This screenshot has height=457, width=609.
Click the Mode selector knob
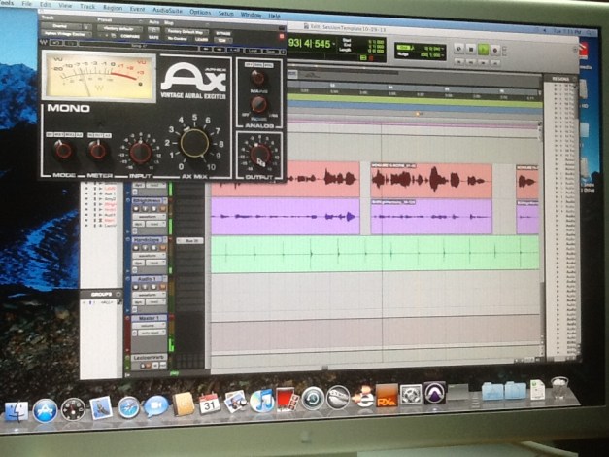click(63, 150)
